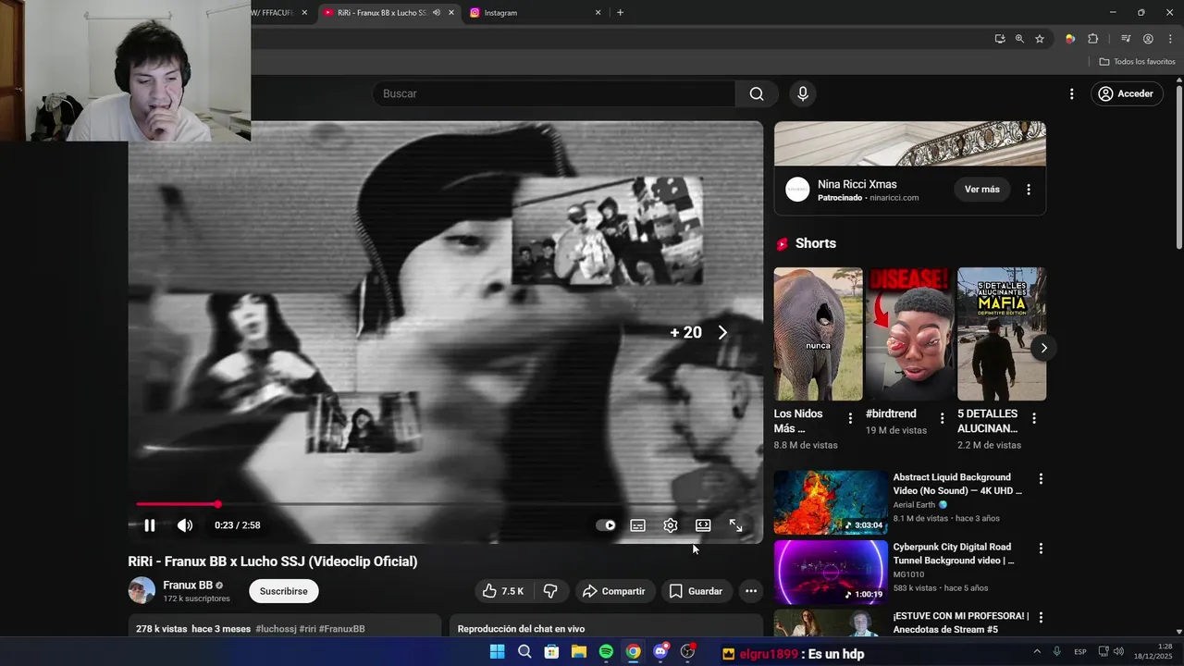
Task: Open the Franux BB channel name link
Action: click(188, 585)
